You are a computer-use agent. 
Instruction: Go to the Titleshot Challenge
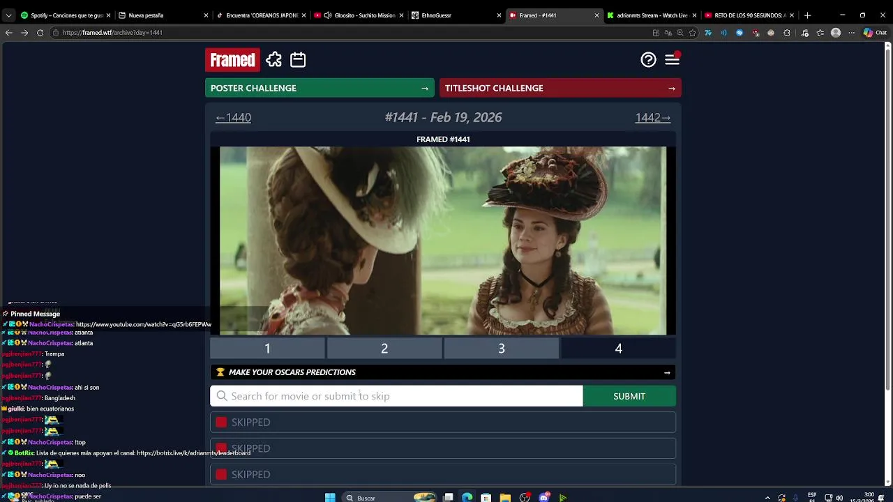click(x=560, y=88)
